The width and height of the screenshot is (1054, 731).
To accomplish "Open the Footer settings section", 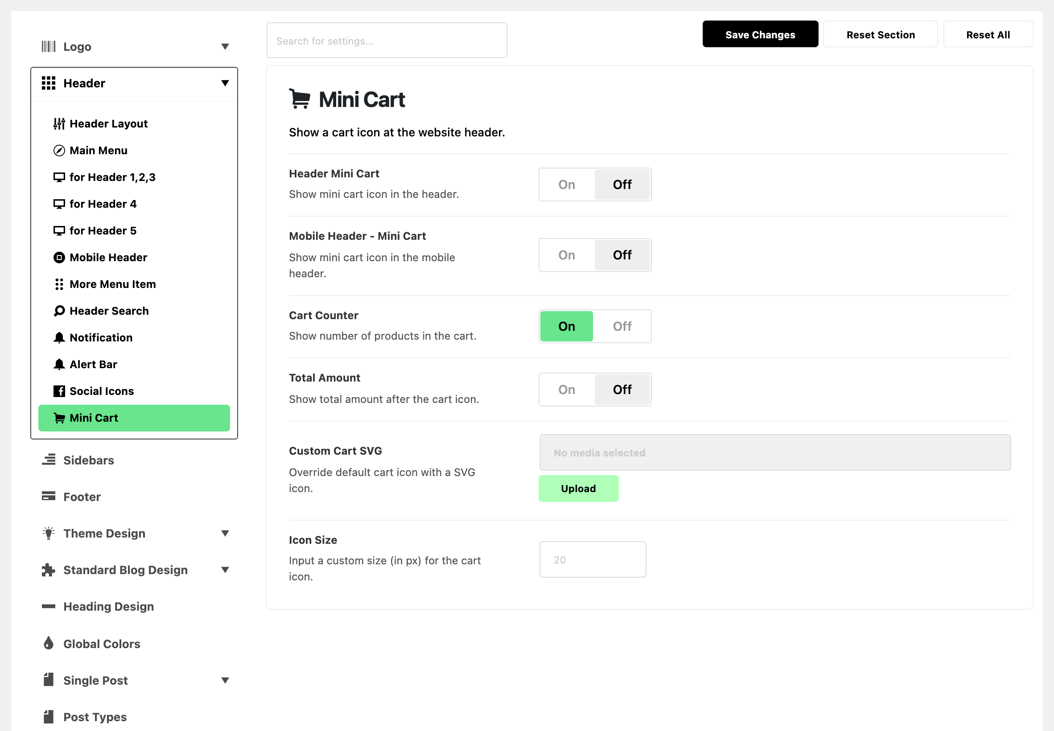I will click(134, 497).
